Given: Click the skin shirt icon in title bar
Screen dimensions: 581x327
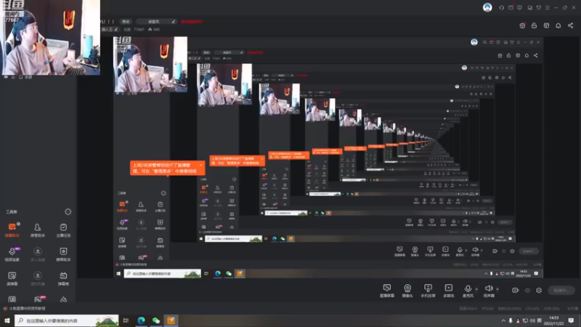Looking at the screenshot, I should click(538, 7).
